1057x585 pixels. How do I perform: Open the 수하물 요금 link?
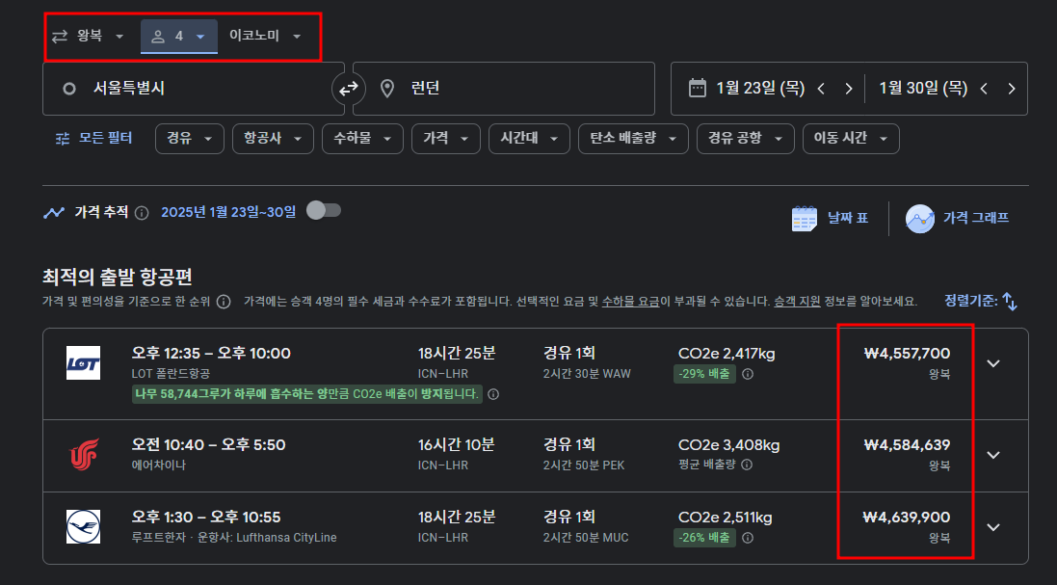click(x=628, y=301)
